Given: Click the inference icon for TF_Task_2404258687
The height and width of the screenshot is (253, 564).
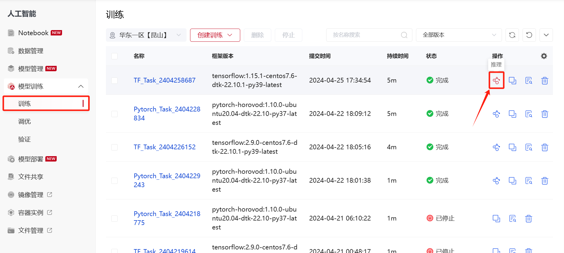Looking at the screenshot, I should pos(496,80).
